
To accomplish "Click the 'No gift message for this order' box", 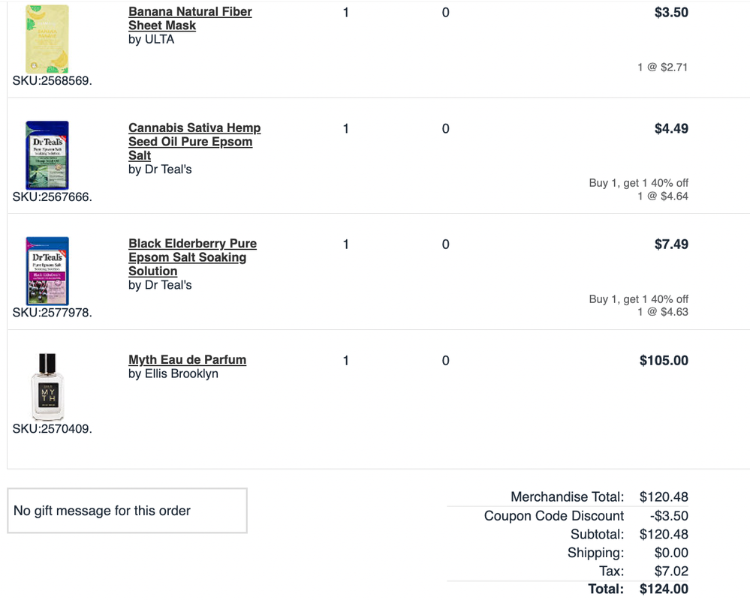I will (127, 511).
